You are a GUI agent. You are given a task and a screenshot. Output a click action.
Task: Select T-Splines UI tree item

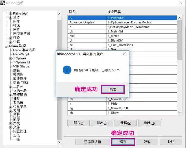[21, 62]
